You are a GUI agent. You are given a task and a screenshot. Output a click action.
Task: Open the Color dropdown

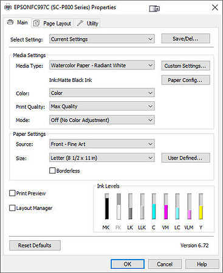[102, 93]
